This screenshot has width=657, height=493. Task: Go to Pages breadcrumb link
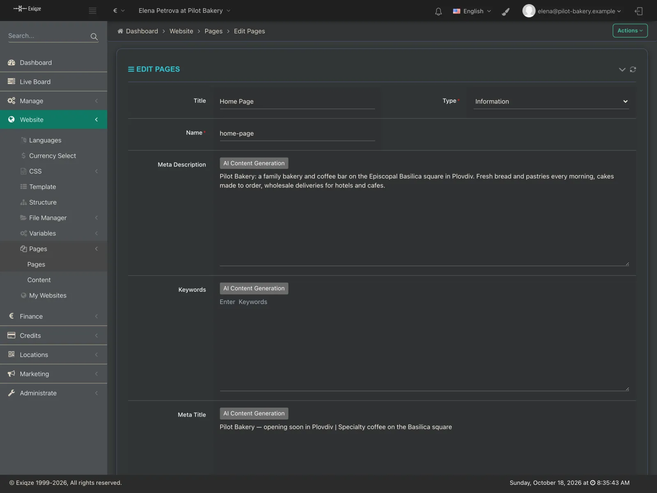point(214,31)
